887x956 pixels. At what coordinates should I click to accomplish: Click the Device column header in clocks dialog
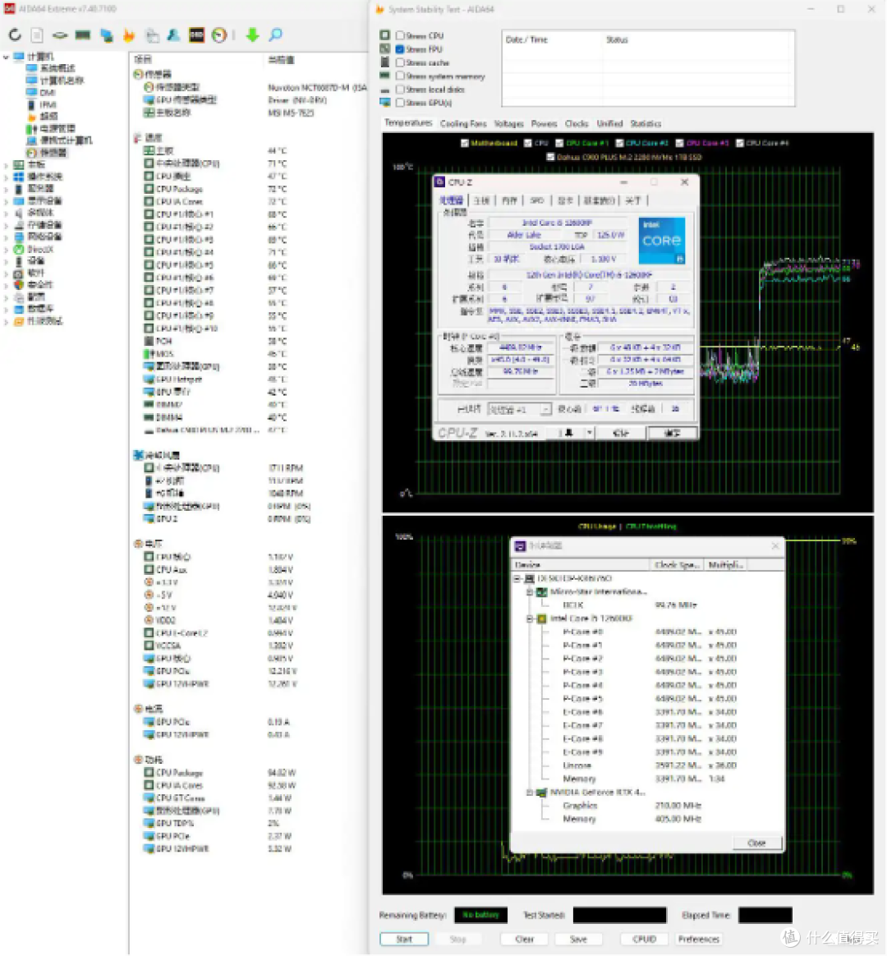click(x=581, y=564)
